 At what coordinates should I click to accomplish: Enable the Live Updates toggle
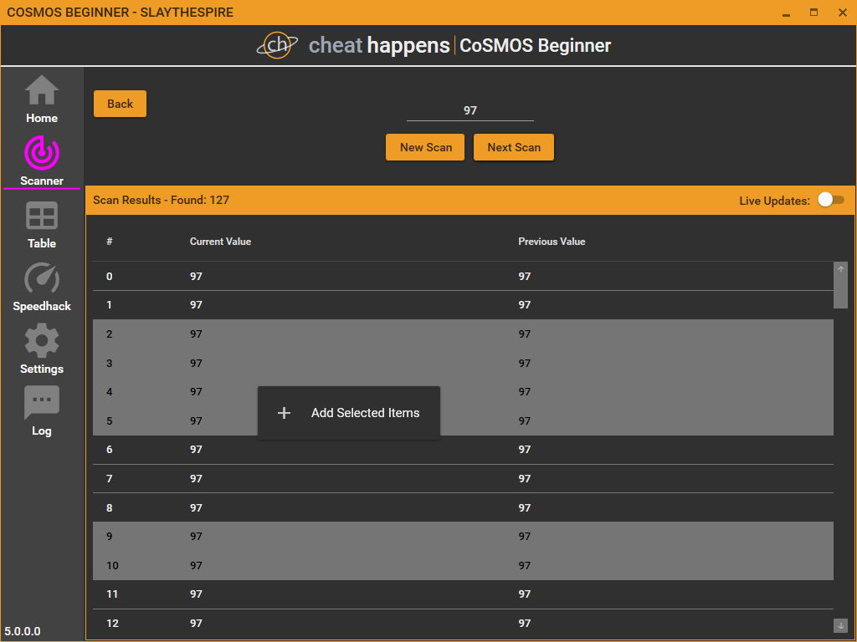pyautogui.click(x=831, y=200)
